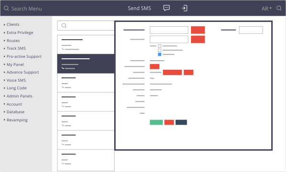The height and width of the screenshot is (172, 286).
Task: Click the top-right input field in panel
Action: tap(251, 30)
